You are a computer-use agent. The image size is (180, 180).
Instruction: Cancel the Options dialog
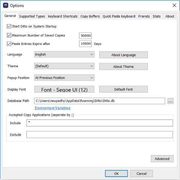click(x=141, y=174)
